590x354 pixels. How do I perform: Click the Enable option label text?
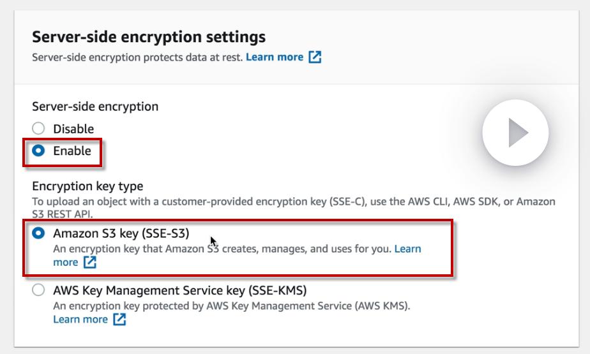pyautogui.click(x=72, y=151)
